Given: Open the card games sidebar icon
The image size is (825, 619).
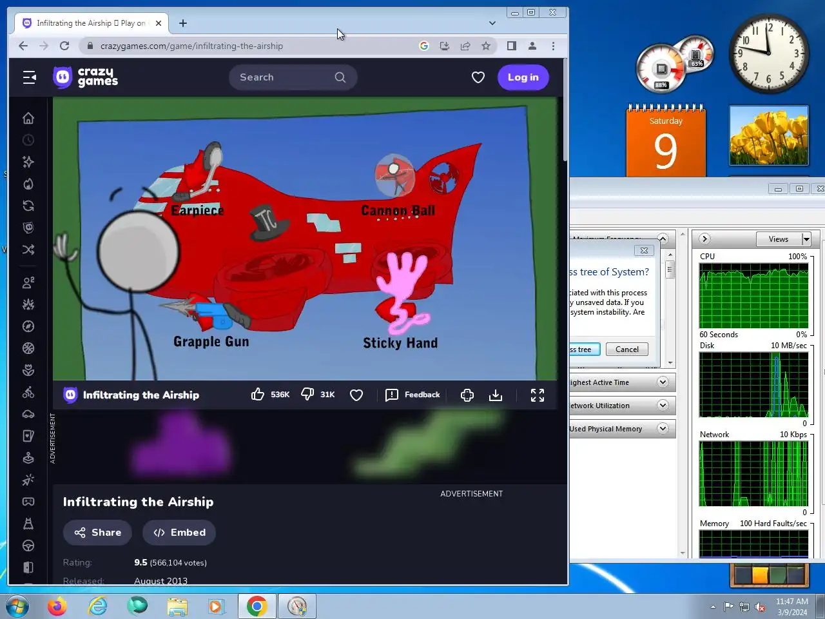Looking at the screenshot, I should point(28,436).
